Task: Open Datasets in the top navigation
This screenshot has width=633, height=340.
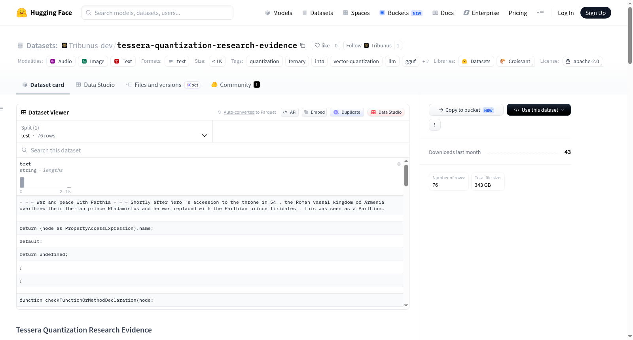Action: click(x=318, y=13)
